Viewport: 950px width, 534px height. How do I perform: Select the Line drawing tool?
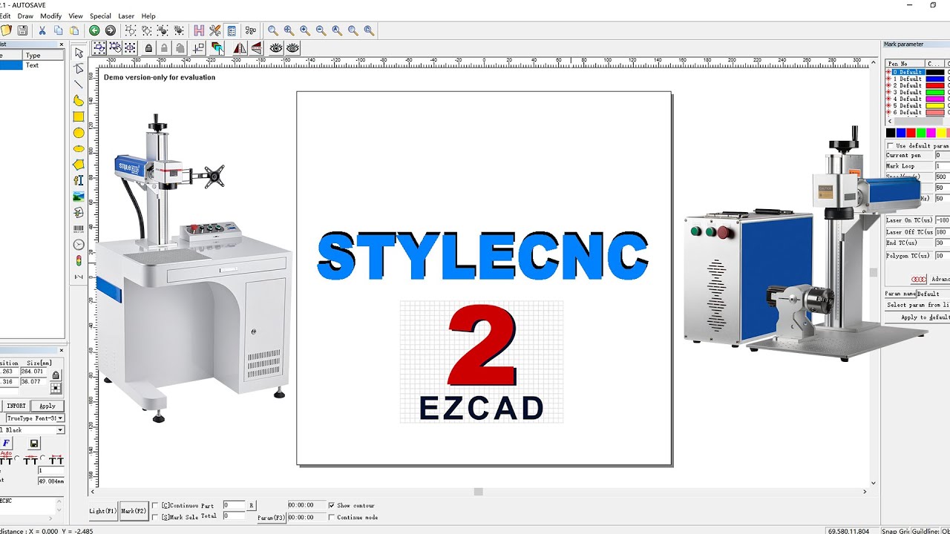pyautogui.click(x=79, y=85)
